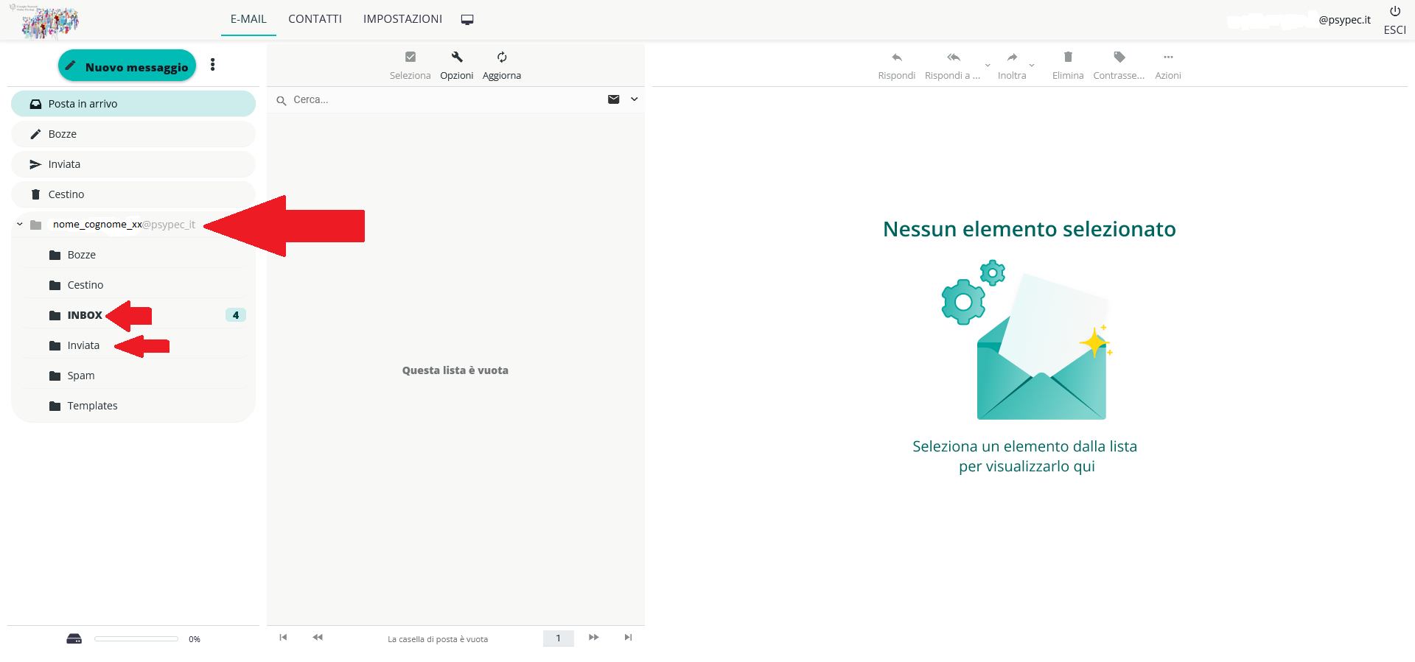Click the Aggiorna refresh icon

[502, 57]
